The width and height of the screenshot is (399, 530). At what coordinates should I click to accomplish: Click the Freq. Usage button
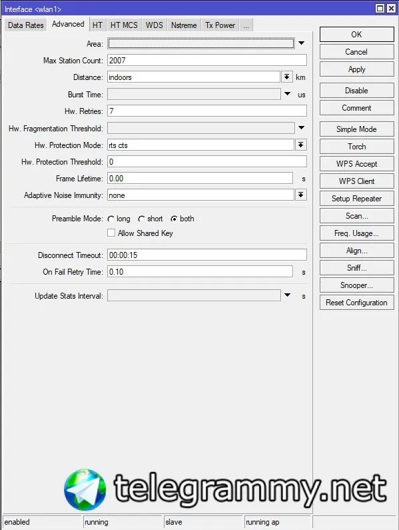[357, 233]
